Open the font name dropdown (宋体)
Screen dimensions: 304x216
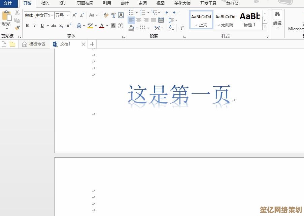(39, 15)
